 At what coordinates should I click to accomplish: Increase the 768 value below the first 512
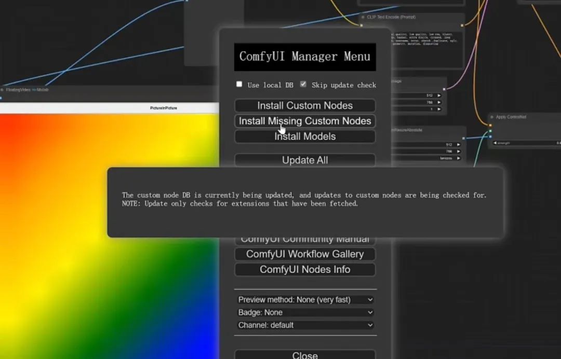click(439, 102)
